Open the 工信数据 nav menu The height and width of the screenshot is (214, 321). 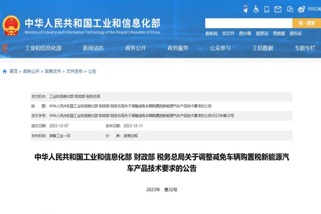[263, 48]
